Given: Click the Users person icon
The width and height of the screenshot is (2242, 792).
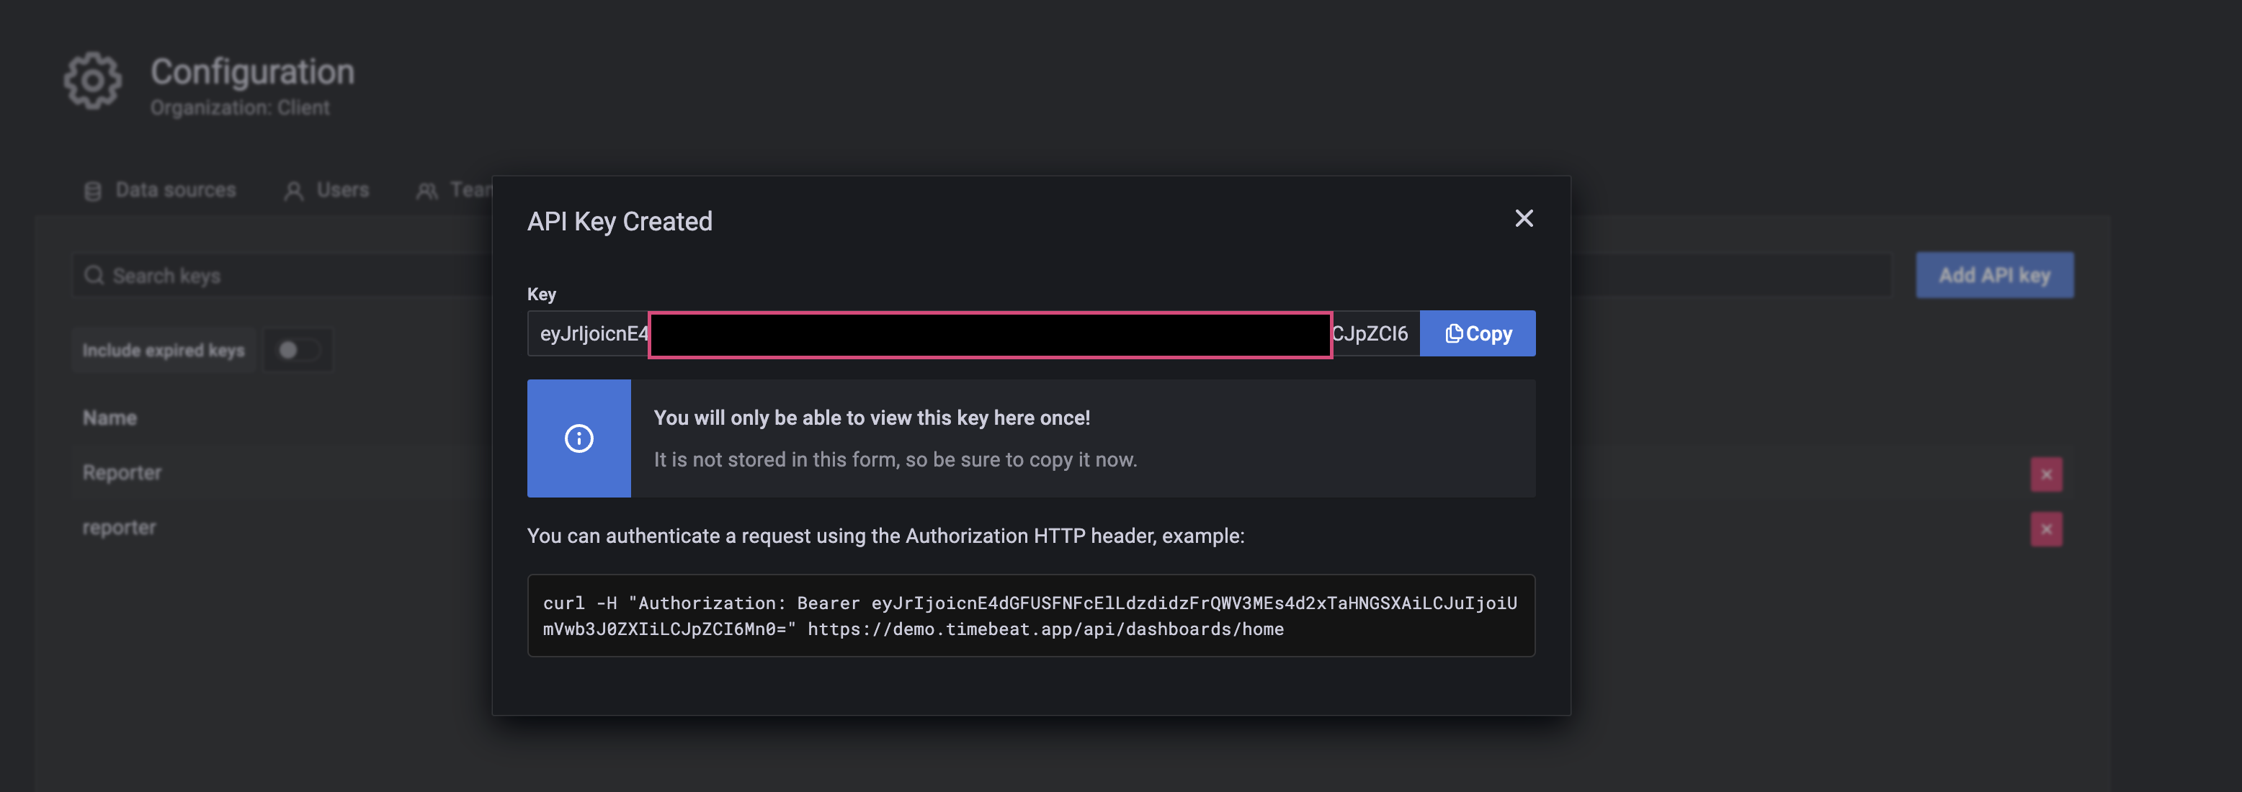Looking at the screenshot, I should [x=294, y=190].
